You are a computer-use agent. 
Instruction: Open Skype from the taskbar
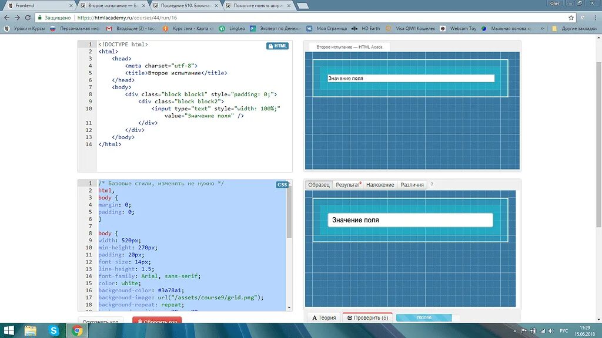point(53,330)
